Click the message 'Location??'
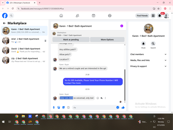 click(64, 59)
